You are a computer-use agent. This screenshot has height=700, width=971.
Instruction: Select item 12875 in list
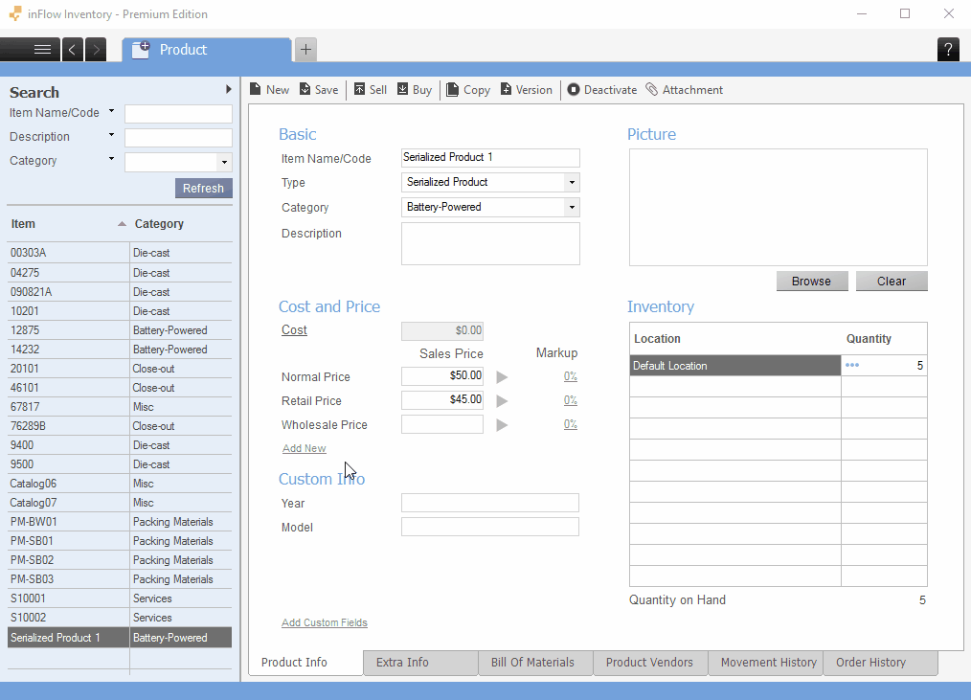pyautogui.click(x=120, y=330)
